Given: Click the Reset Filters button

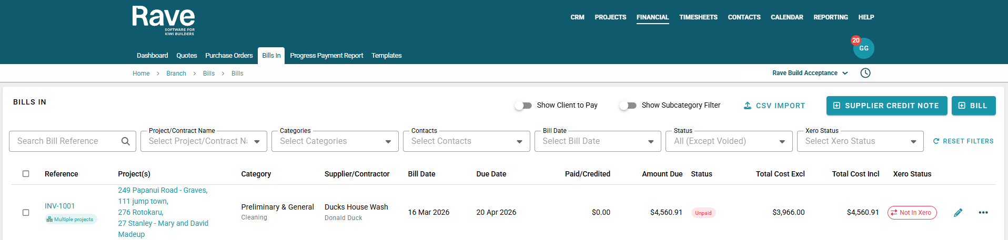Looking at the screenshot, I should click(963, 141).
